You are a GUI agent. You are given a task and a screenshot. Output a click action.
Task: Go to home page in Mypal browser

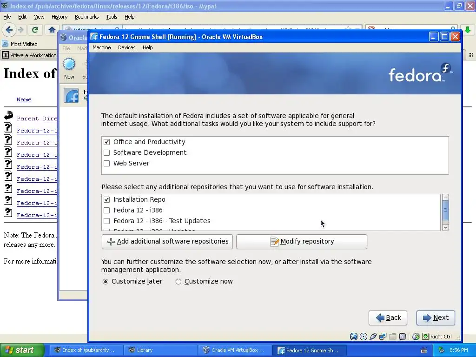(x=52, y=29)
